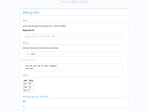Click the 'user' table header
Screen dimensions: 148x111
25,80
